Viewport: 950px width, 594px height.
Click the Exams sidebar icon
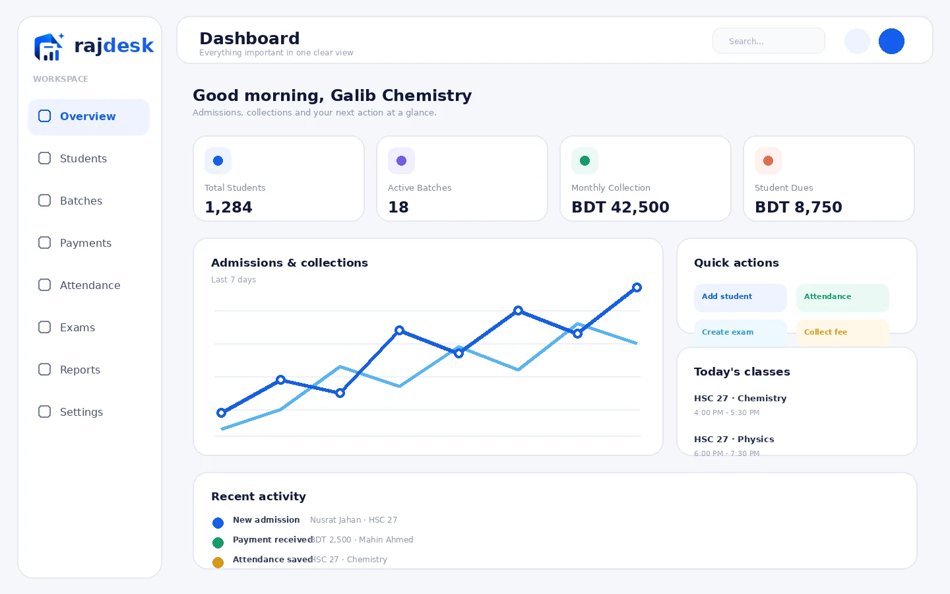click(x=44, y=327)
